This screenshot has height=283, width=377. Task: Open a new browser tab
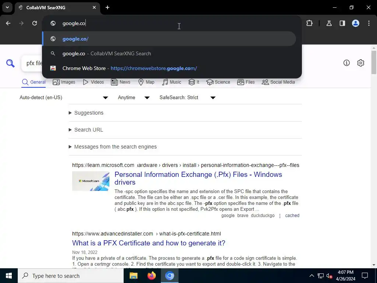pos(108,7)
